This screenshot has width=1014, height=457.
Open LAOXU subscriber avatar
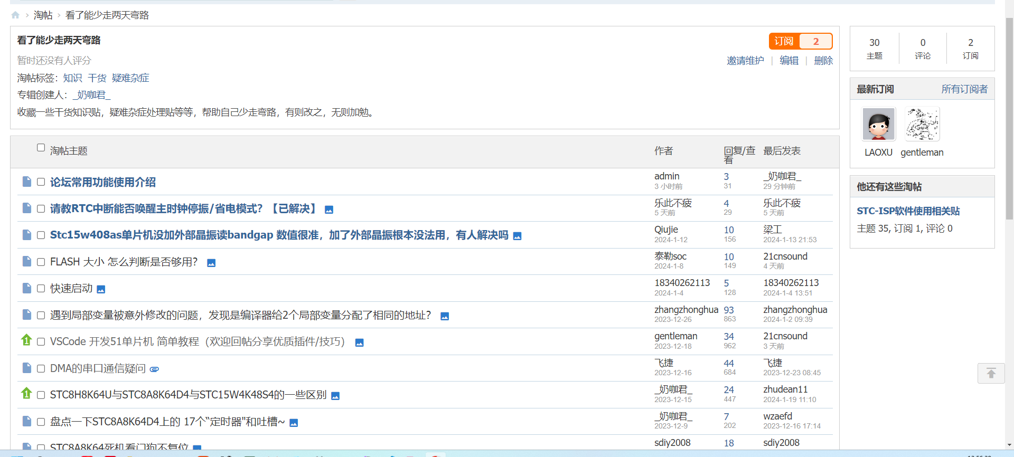879,124
